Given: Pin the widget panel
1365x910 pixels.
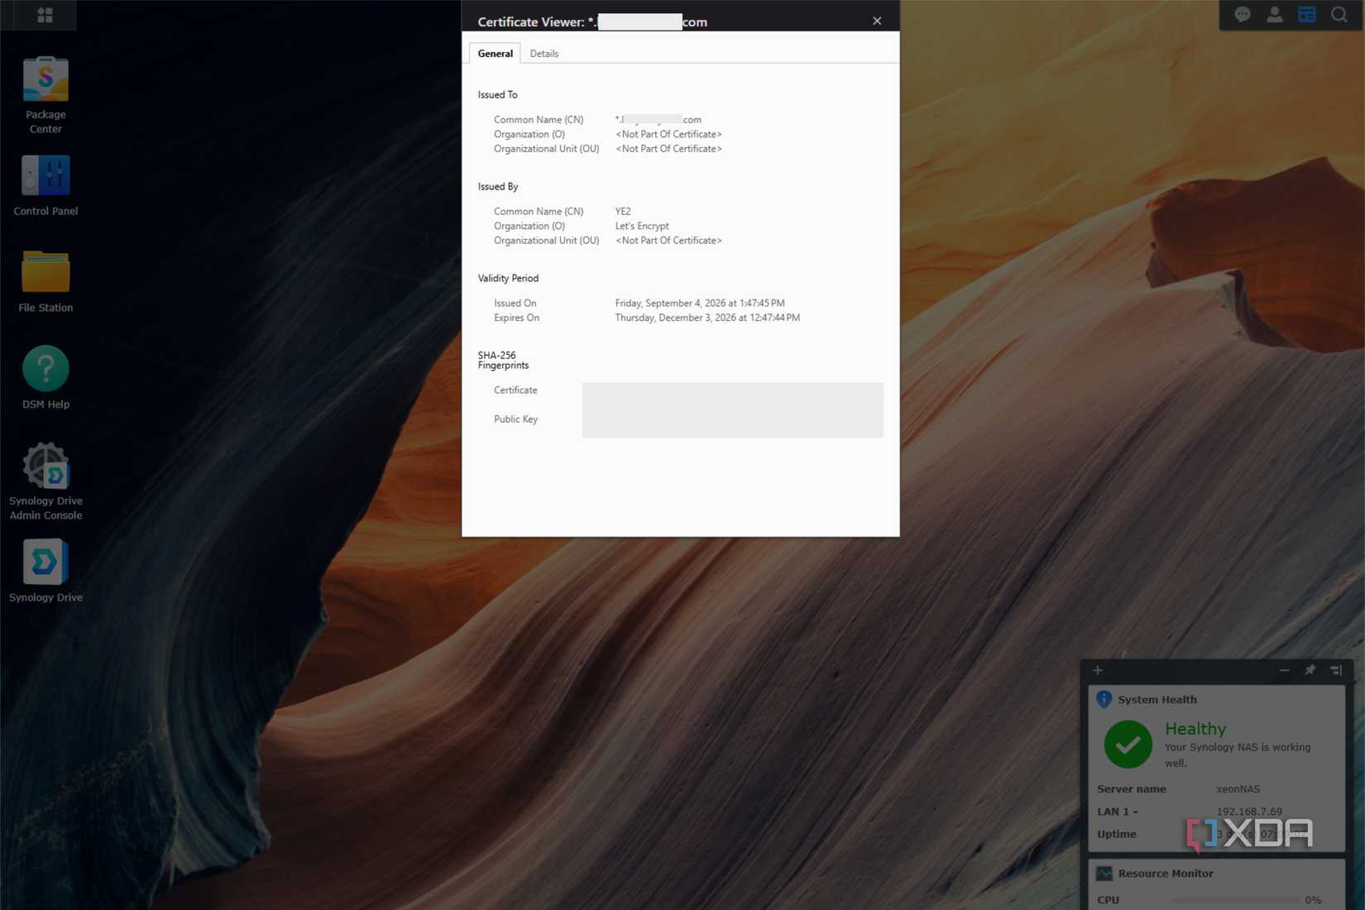Looking at the screenshot, I should tap(1310, 670).
